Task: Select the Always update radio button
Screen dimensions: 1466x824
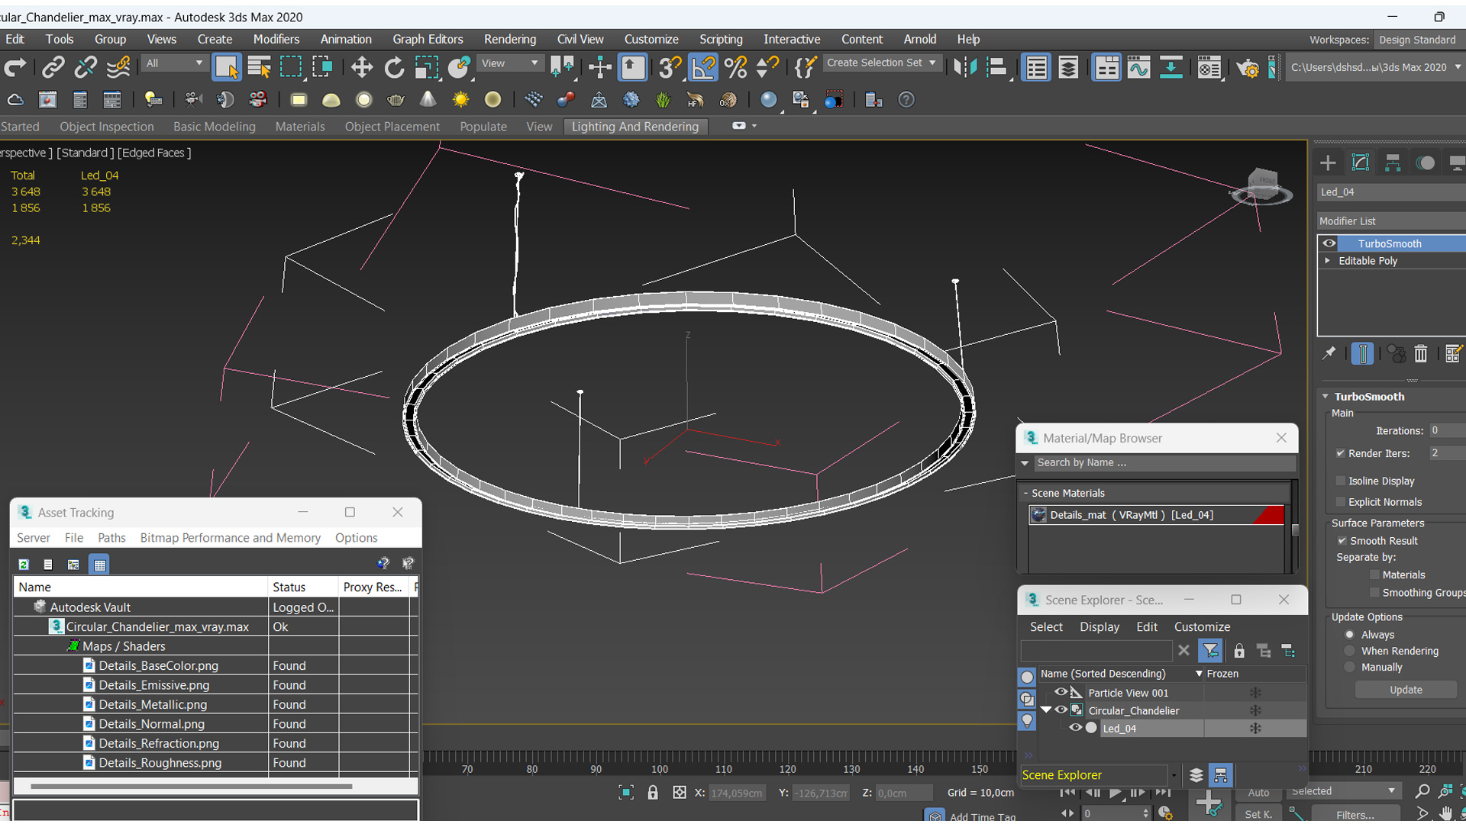Action: click(1349, 635)
